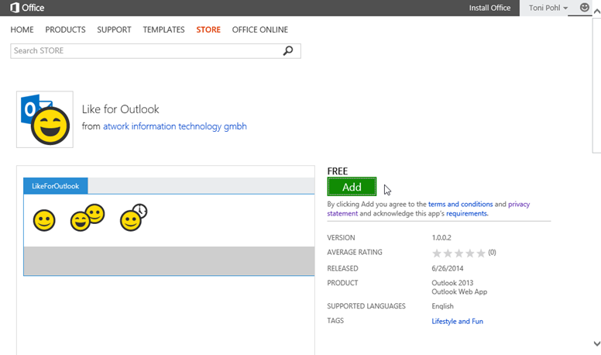Open the terms and conditions link
Image resolution: width=601 pixels, height=355 pixels.
[459, 205]
